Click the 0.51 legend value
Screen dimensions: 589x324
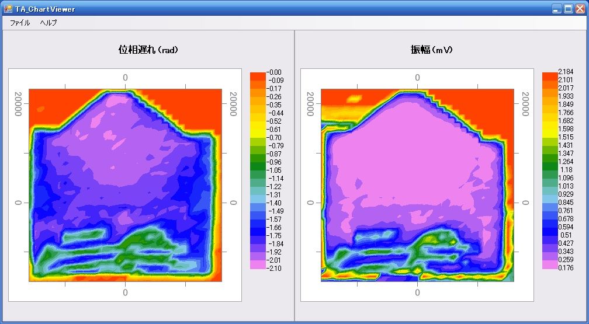(566, 235)
